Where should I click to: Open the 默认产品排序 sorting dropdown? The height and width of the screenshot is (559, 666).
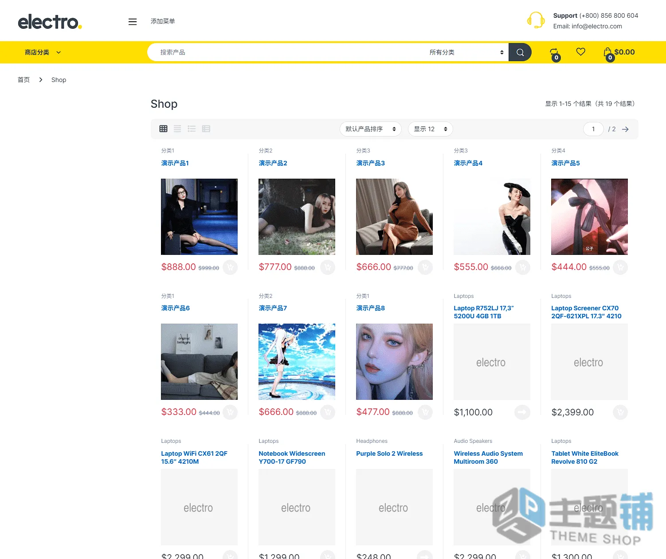pos(371,129)
